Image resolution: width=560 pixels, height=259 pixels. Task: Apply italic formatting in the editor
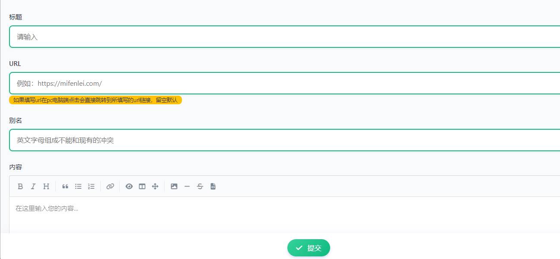(33, 186)
